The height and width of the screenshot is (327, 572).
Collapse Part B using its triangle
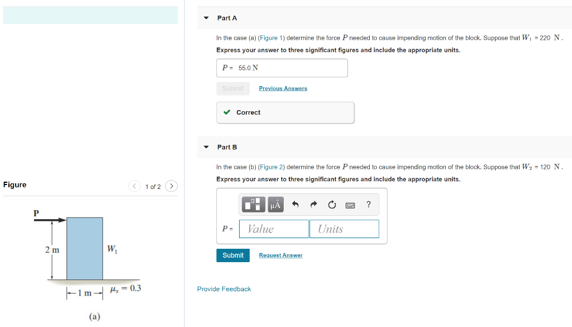click(x=207, y=147)
